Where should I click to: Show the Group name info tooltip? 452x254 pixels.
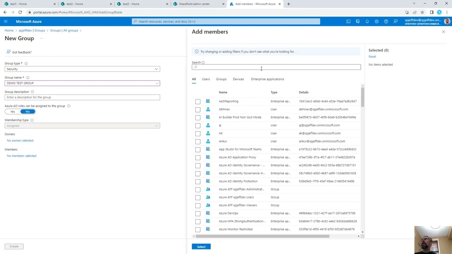[x=28, y=78]
